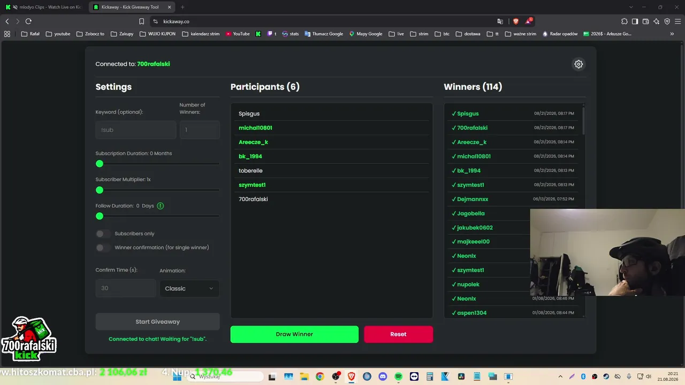Image resolution: width=685 pixels, height=385 pixels.
Task: Click the translate page icon
Action: (500, 21)
